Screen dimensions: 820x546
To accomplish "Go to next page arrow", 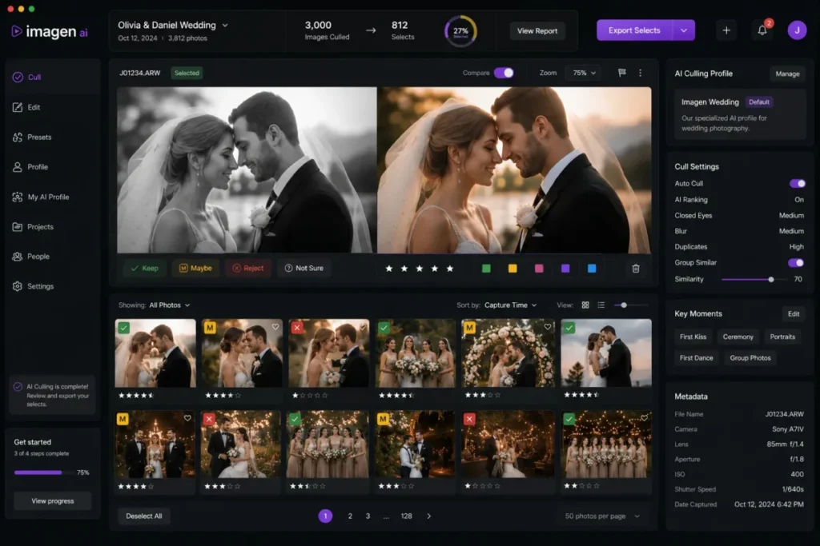I will tap(429, 516).
